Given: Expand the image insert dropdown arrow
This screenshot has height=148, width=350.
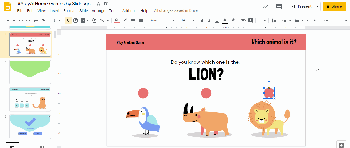Looking at the screenshot, I should [87, 20].
